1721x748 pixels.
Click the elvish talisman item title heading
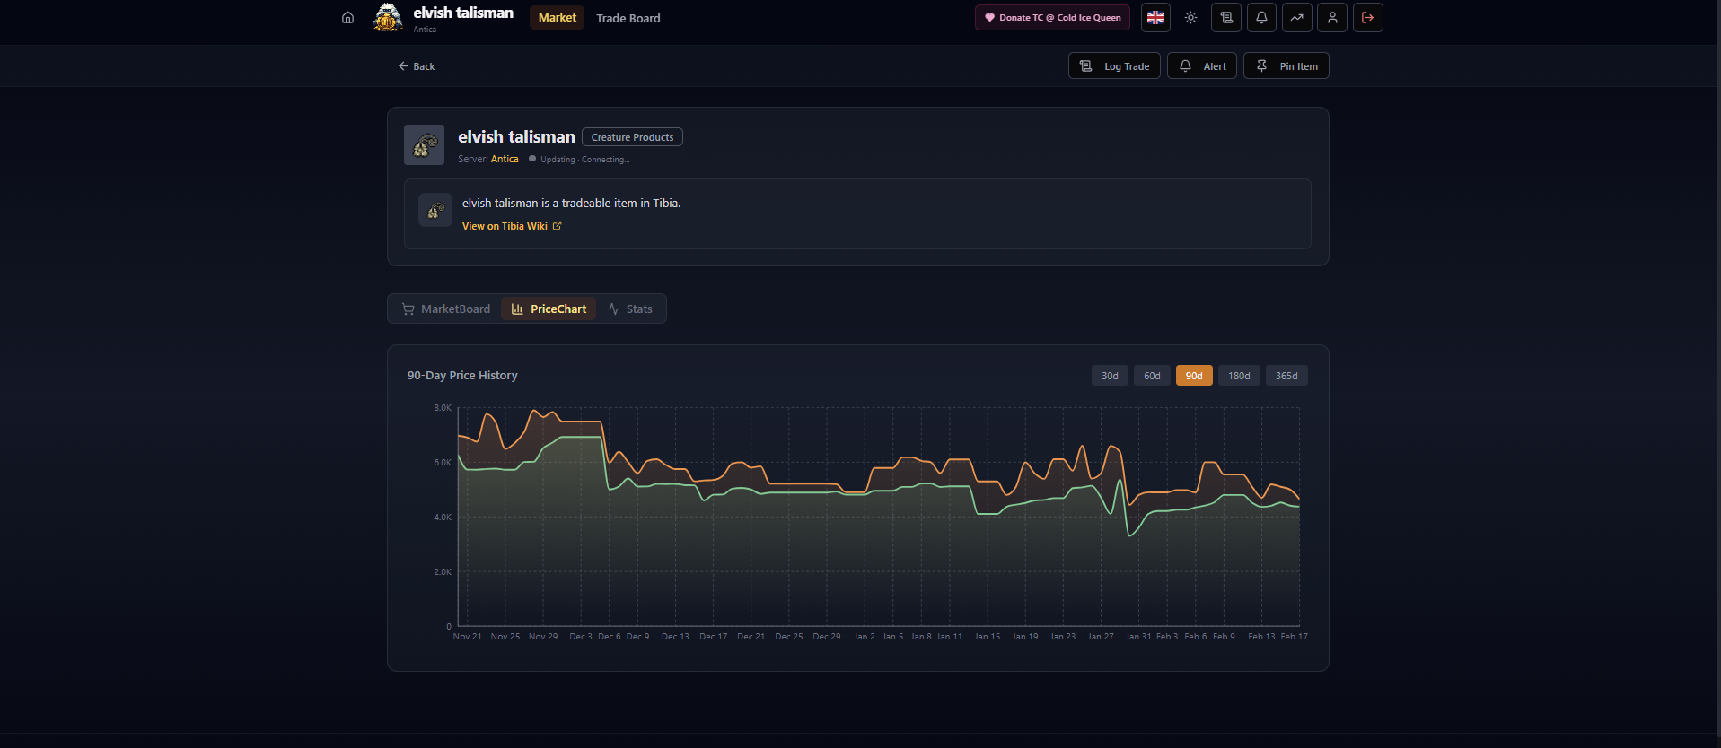(516, 136)
